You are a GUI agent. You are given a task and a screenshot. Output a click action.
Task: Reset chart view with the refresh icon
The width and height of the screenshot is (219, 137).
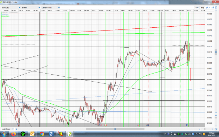[216, 129]
